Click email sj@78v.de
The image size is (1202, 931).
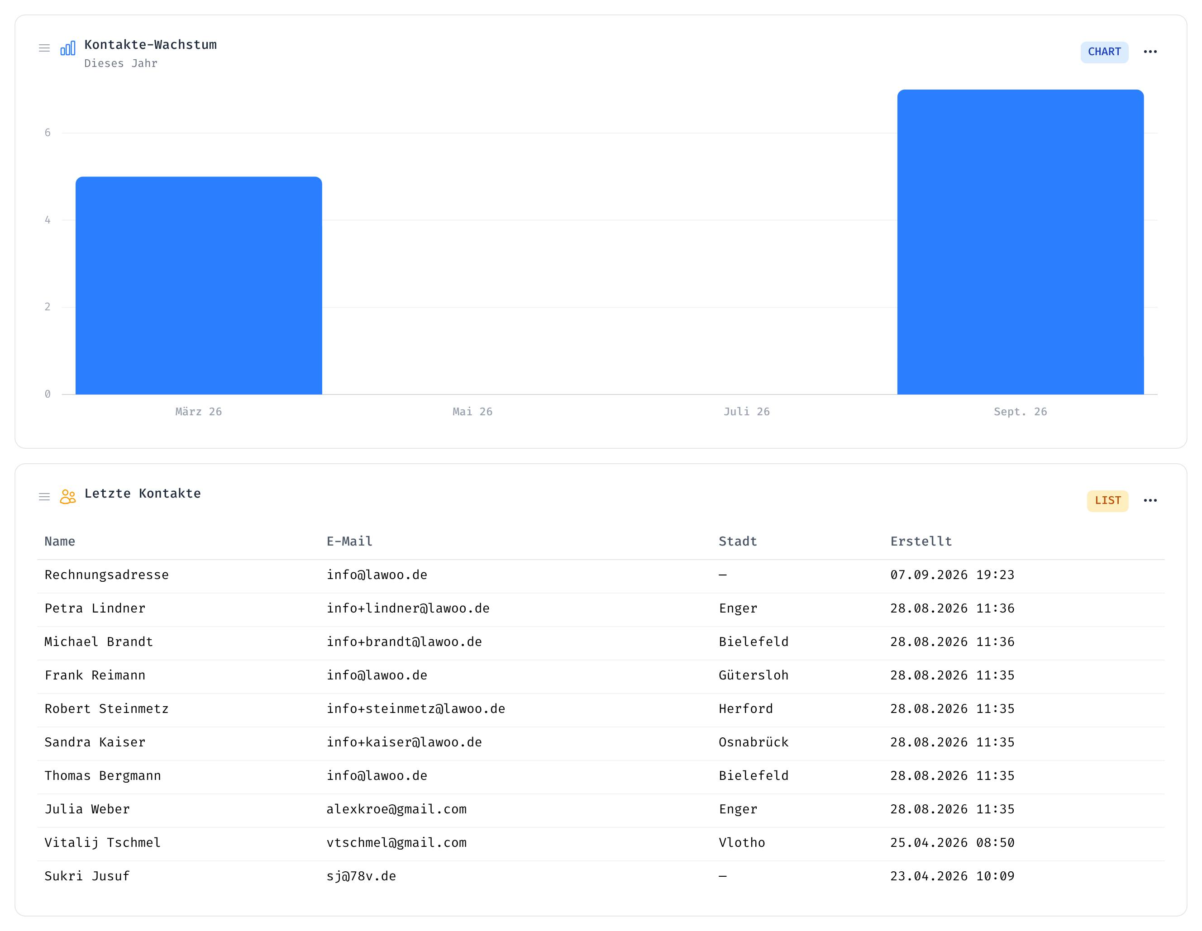[361, 877]
